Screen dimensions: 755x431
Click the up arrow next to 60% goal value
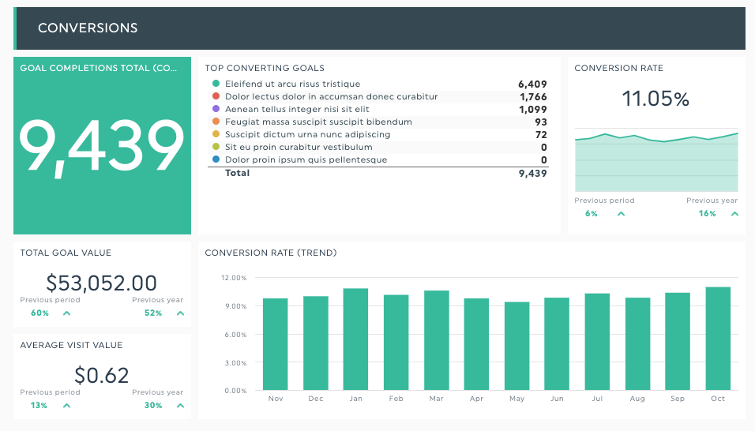(x=66, y=313)
